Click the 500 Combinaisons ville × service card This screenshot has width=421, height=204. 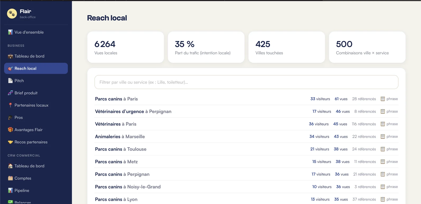coord(367,47)
